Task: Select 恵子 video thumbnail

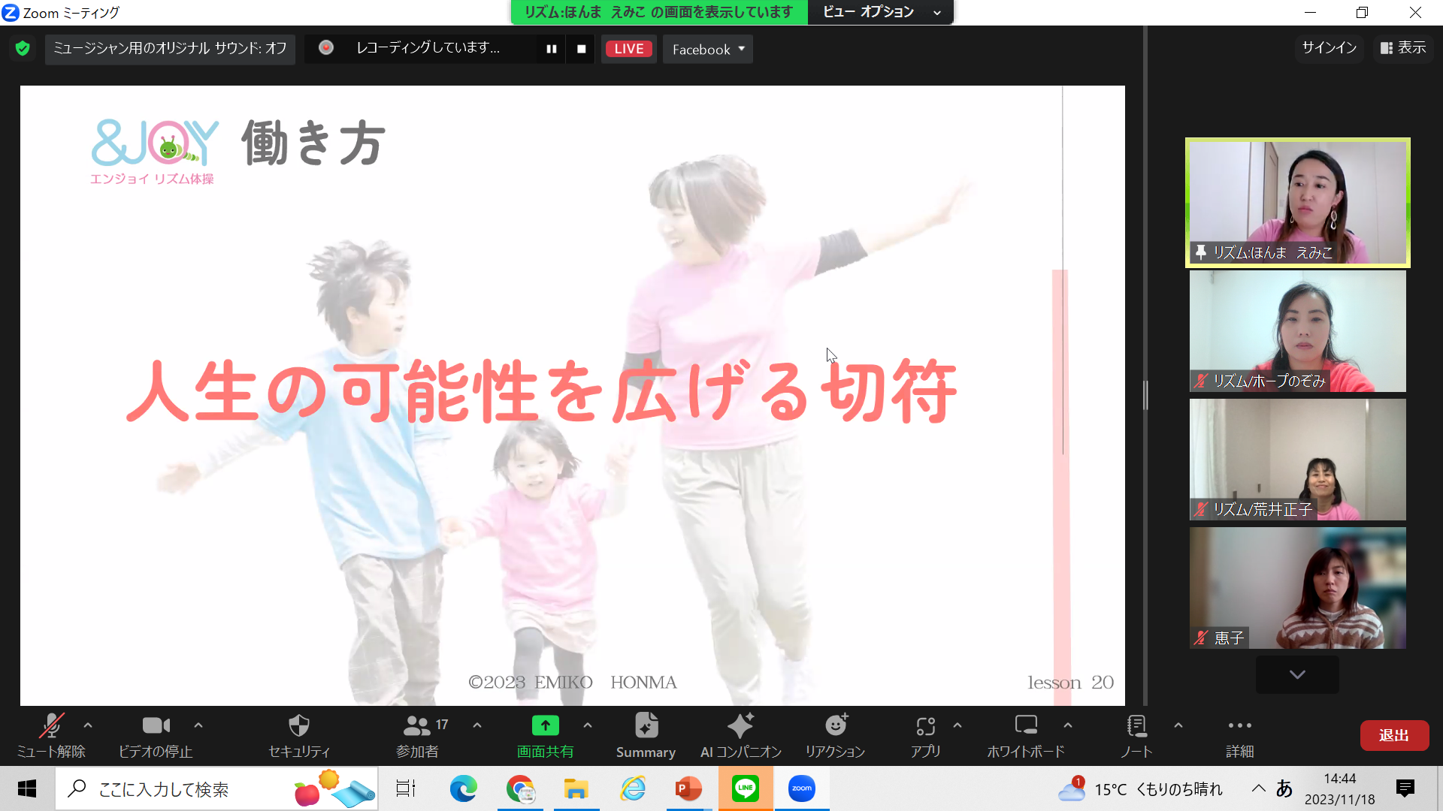Action: (x=1298, y=588)
